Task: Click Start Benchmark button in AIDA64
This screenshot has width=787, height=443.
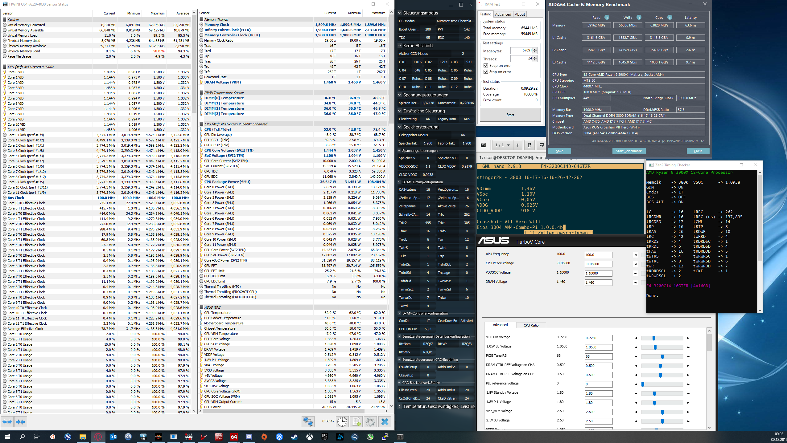Action: pos(628,151)
